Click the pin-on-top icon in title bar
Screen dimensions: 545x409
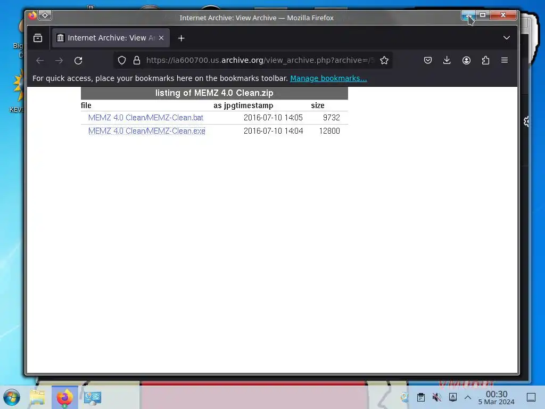pos(45,15)
